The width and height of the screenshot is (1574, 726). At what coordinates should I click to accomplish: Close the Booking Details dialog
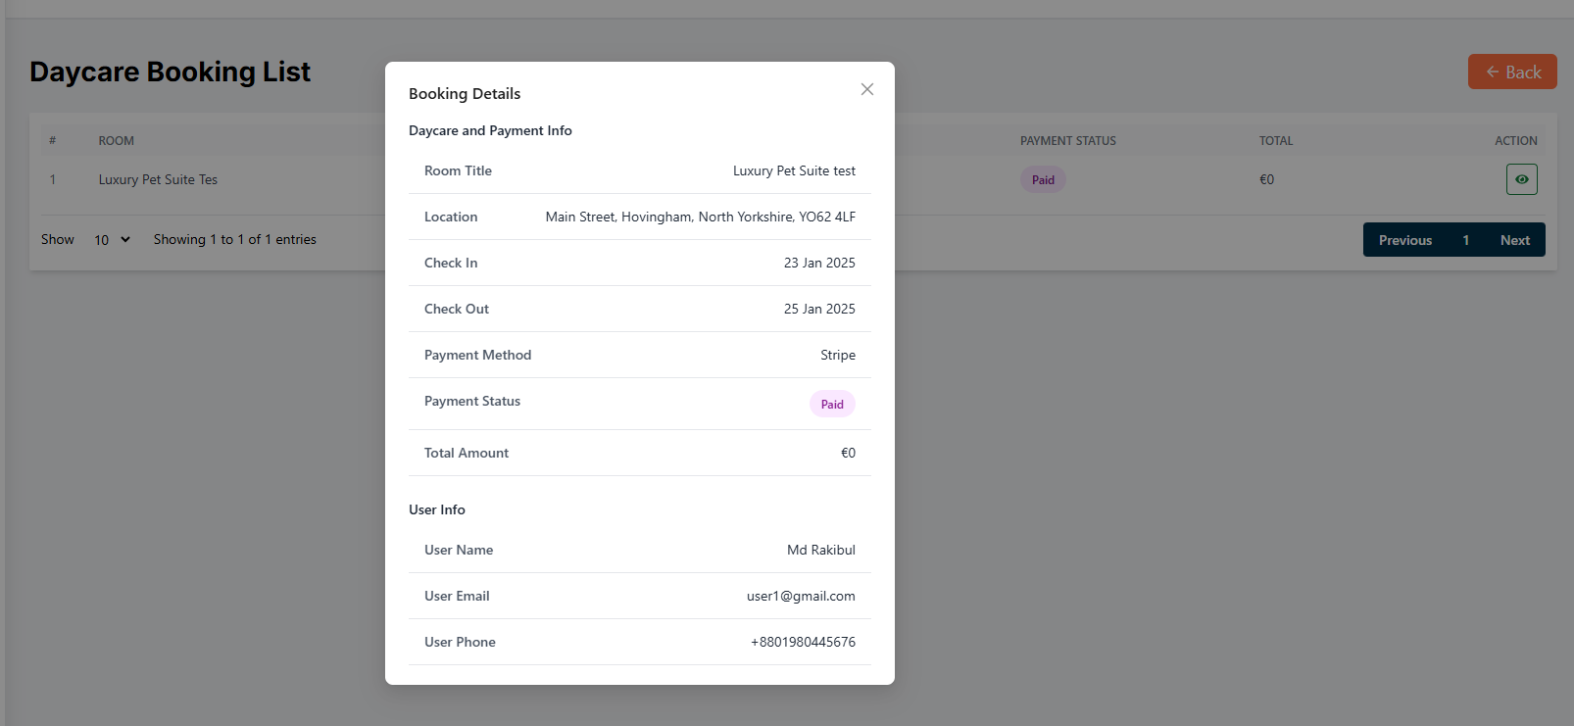click(866, 89)
